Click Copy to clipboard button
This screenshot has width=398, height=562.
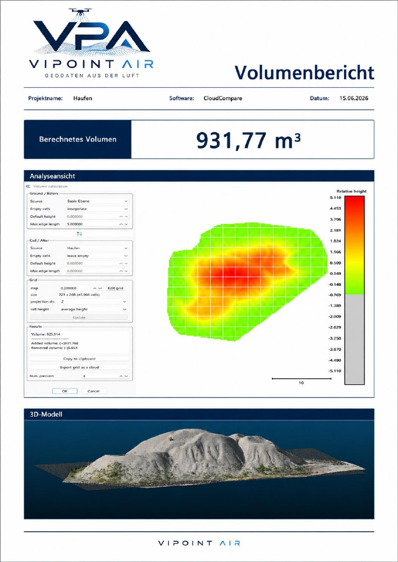click(x=79, y=359)
